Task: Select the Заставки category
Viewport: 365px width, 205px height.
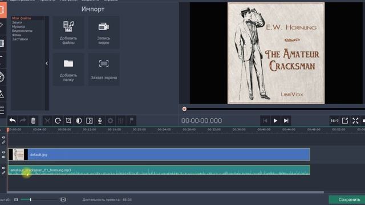Action: 20,39
